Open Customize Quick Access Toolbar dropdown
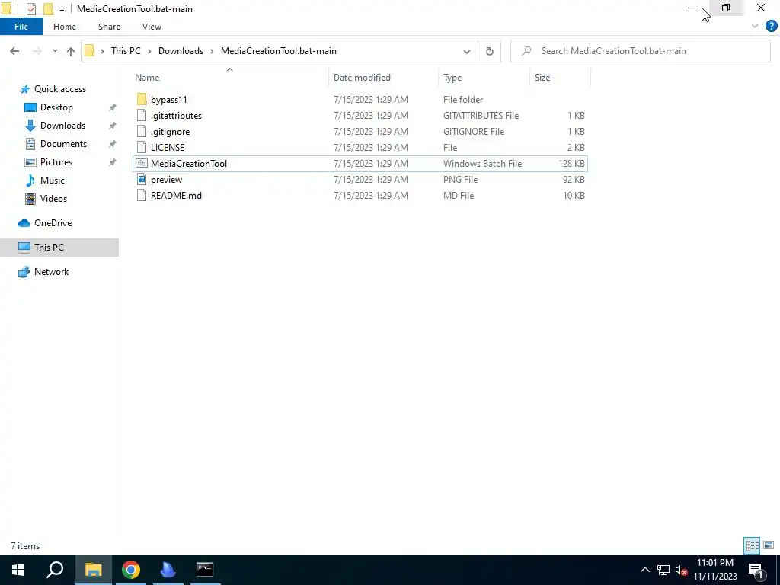The image size is (780, 585). [62, 9]
